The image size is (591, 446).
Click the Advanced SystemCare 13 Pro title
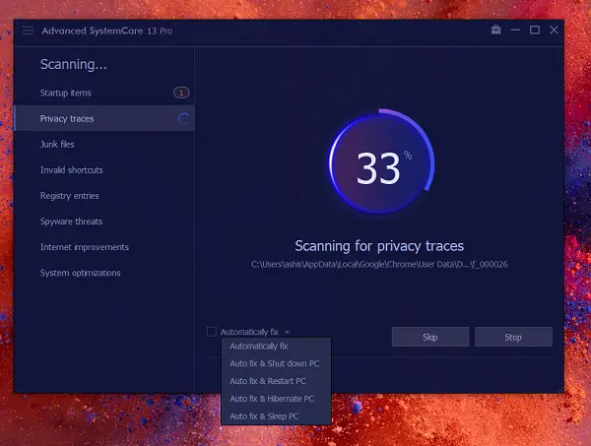(107, 31)
